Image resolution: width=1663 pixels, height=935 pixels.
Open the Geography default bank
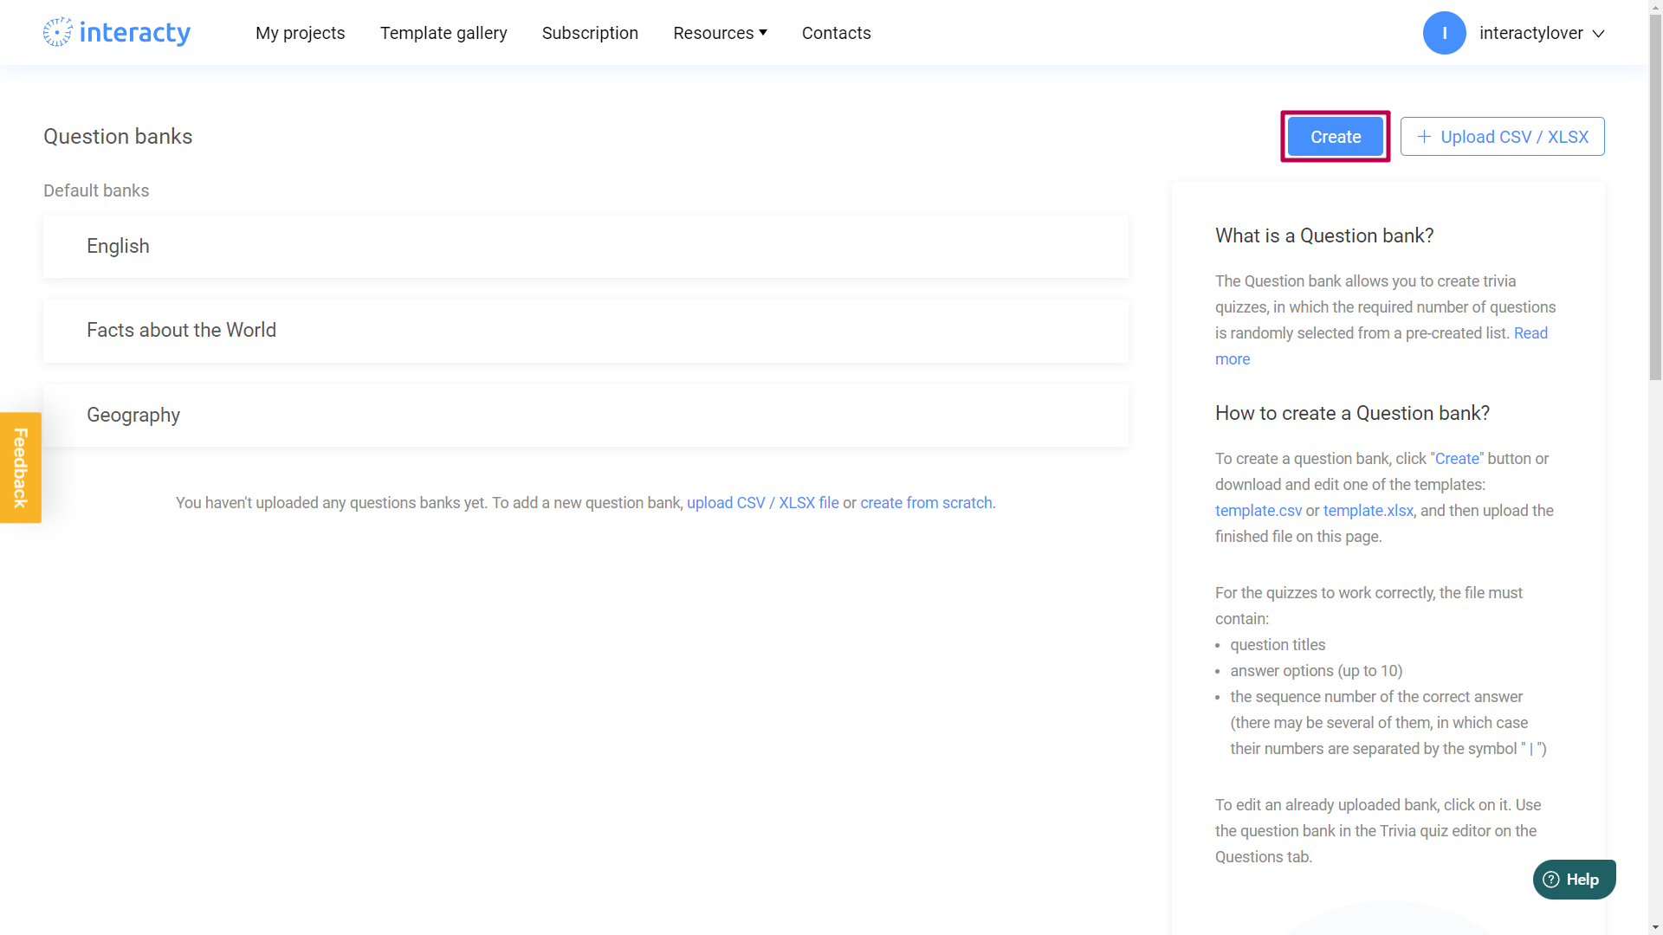(x=586, y=416)
